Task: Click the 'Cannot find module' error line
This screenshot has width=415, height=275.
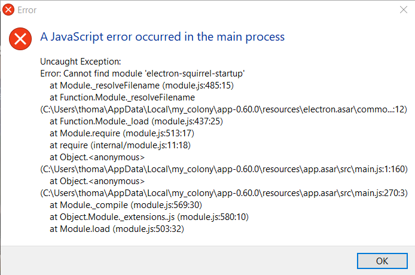Action: pyautogui.click(x=142, y=74)
